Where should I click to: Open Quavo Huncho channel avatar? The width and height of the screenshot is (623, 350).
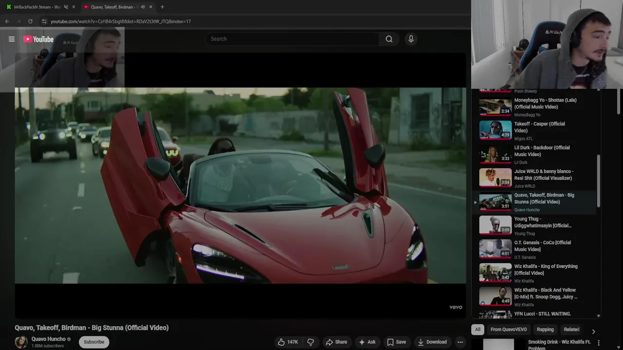point(21,342)
